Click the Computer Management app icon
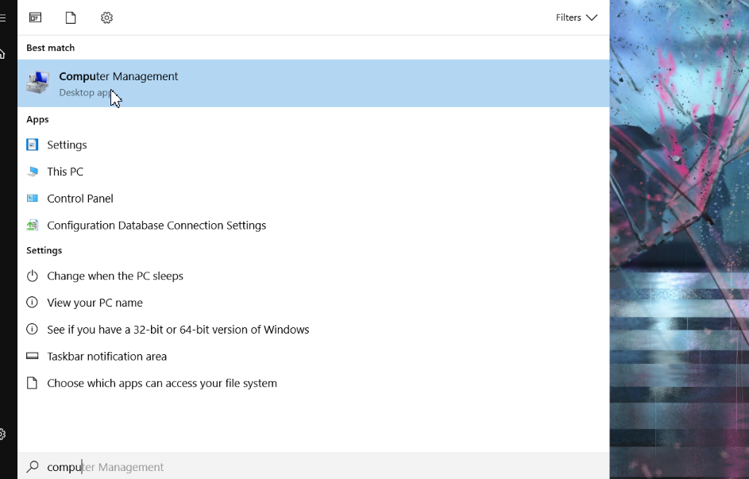 coord(38,83)
